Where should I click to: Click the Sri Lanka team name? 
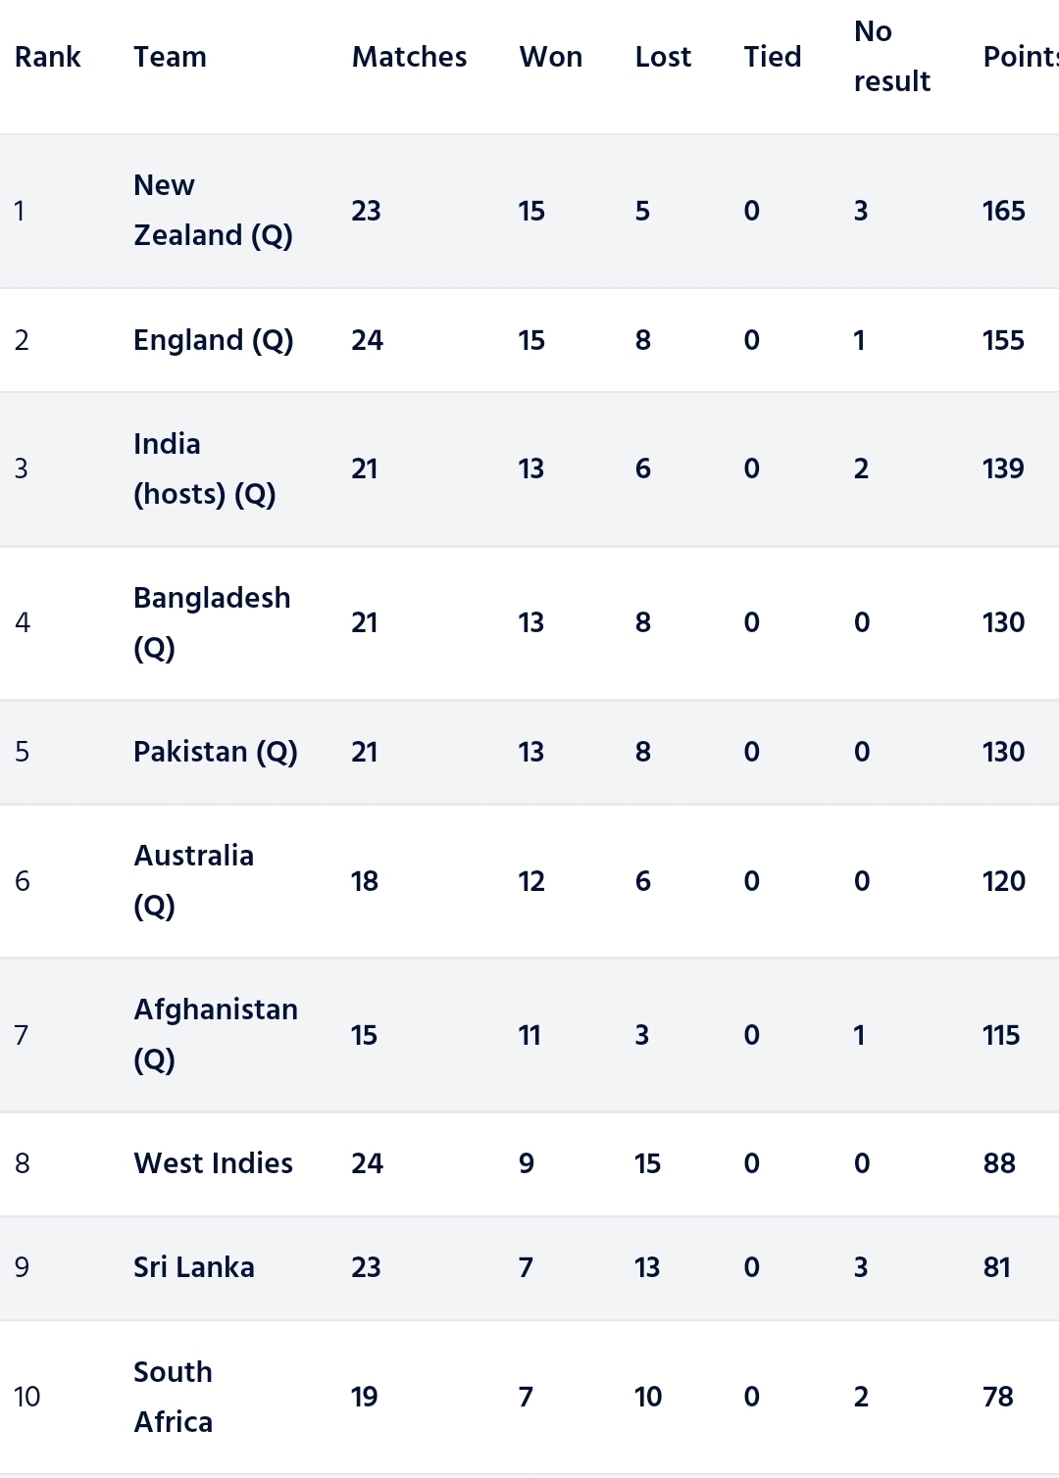(x=193, y=1267)
